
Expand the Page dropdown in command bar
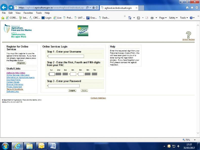162,18
